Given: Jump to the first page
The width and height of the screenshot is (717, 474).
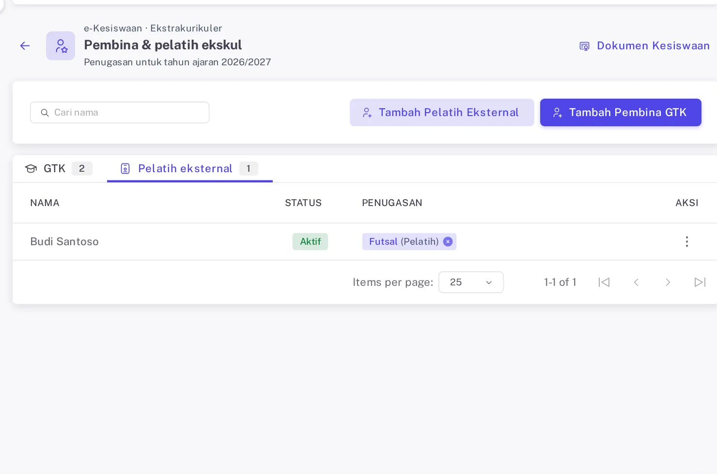Looking at the screenshot, I should (604, 282).
